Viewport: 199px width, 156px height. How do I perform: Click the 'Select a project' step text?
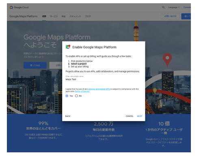(x=79, y=64)
